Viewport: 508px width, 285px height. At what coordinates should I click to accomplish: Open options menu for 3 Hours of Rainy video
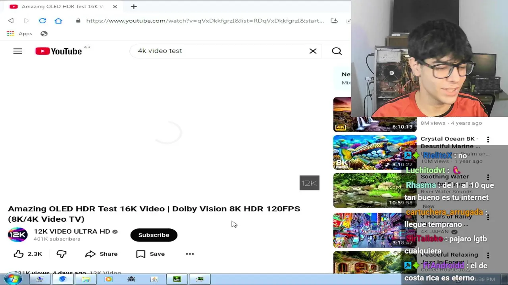(x=488, y=217)
